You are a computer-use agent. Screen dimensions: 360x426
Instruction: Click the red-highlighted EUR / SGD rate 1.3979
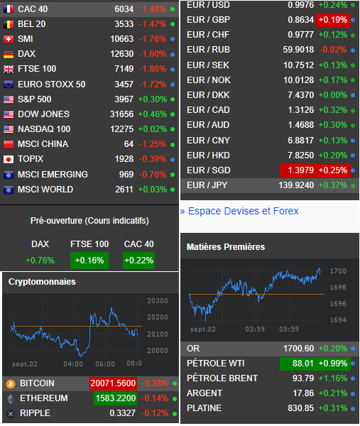click(301, 170)
